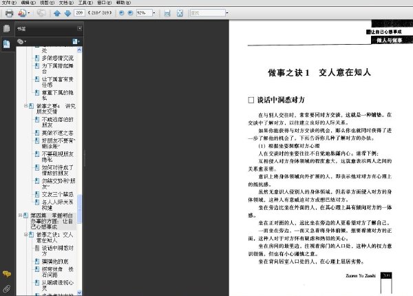Collapse the 书签 bookmarks panel button

80,28
